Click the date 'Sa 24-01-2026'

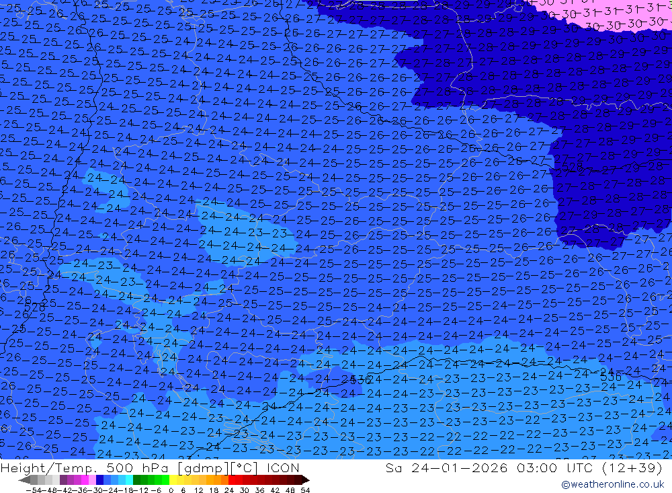446,467
